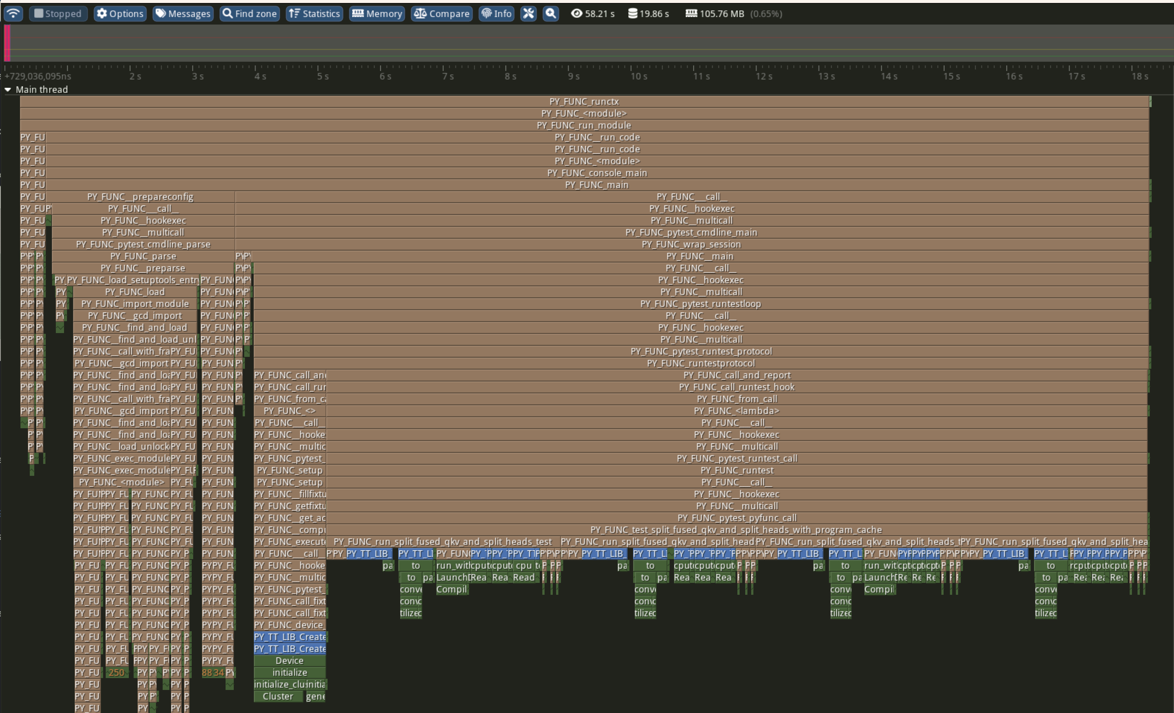Open the Statistics window
This screenshot has width=1174, height=713.
314,13
